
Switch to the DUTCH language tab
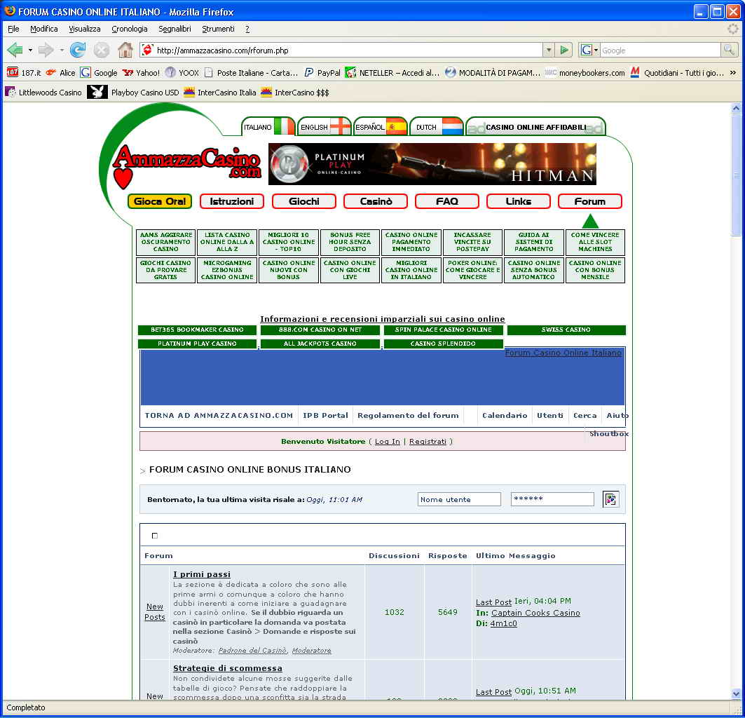click(x=436, y=127)
